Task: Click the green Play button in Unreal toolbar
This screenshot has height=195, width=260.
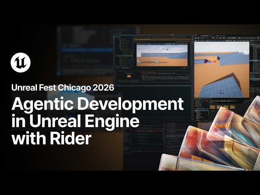Action: pos(229,38)
